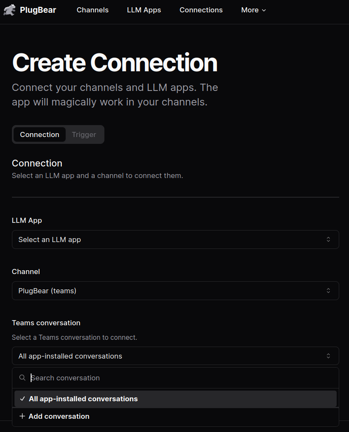Click the Add conversation label
This screenshot has height=432, width=349.
[59, 416]
